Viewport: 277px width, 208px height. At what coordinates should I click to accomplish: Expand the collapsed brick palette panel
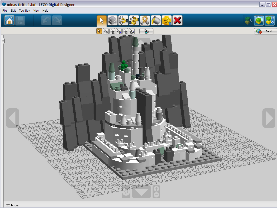(x=3, y=41)
